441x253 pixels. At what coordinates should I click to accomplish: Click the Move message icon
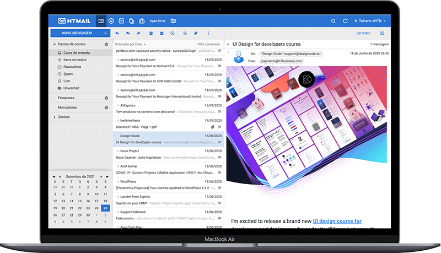pyautogui.click(x=185, y=33)
